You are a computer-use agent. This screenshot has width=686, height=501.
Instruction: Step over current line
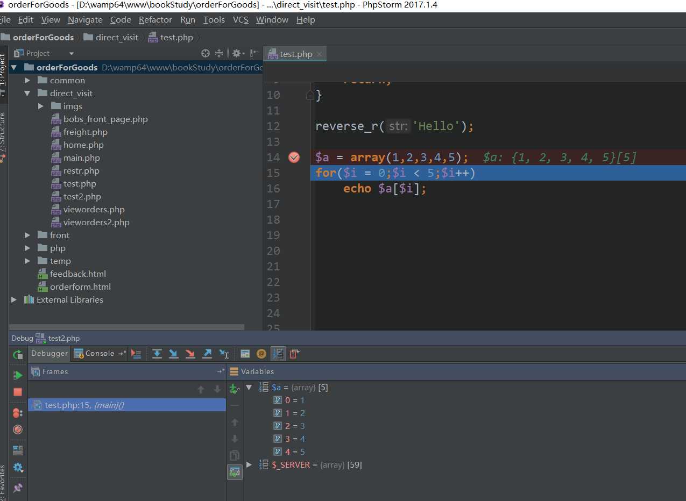(x=157, y=353)
